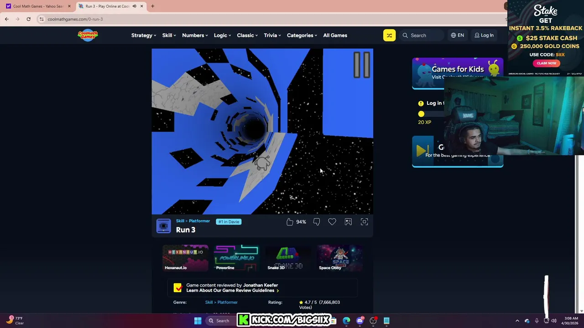Open the Windows Start menu
The height and width of the screenshot is (328, 584).
pyautogui.click(x=198, y=321)
